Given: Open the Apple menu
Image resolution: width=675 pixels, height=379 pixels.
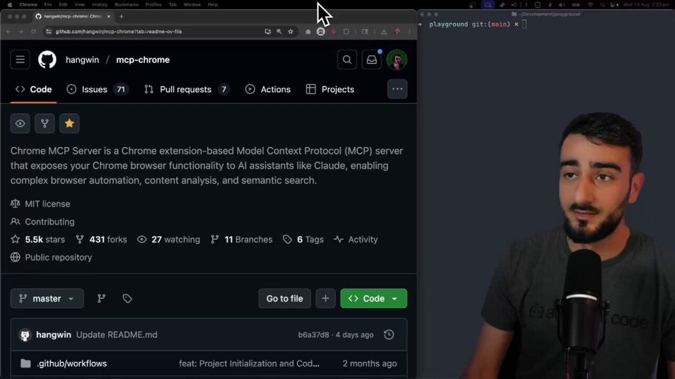Looking at the screenshot, I should [10, 4].
